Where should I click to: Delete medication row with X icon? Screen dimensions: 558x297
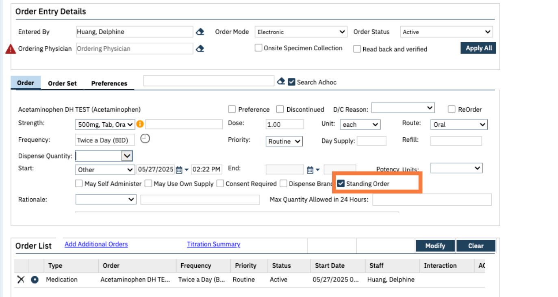21,280
